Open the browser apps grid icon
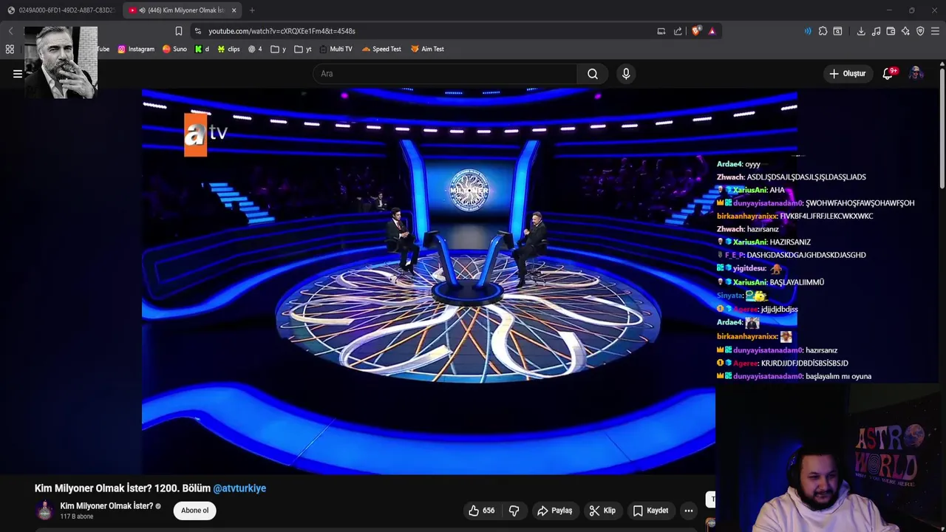 pyautogui.click(x=10, y=49)
